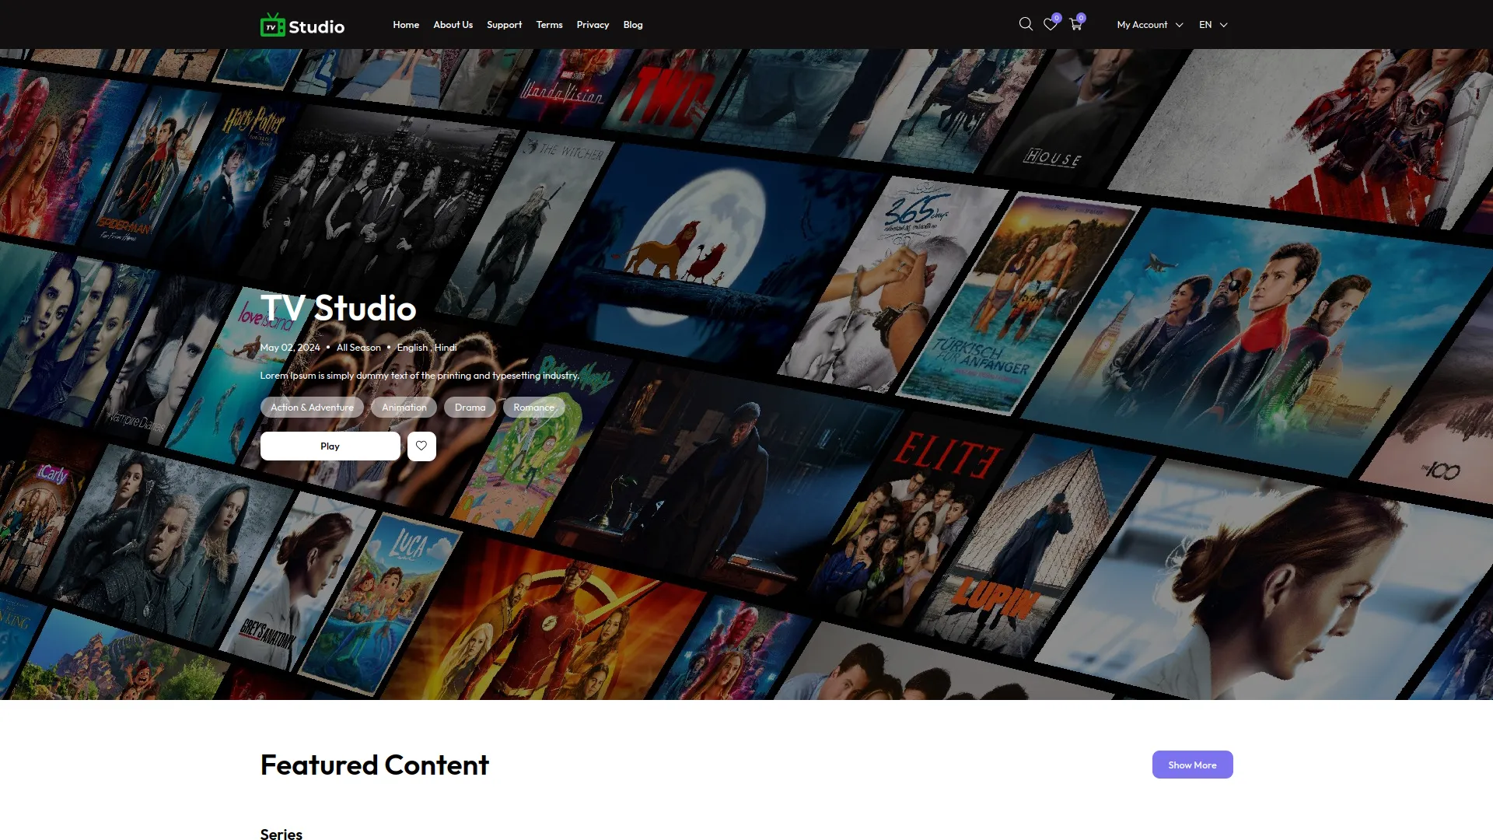Toggle the Romance genre filter

coord(533,407)
